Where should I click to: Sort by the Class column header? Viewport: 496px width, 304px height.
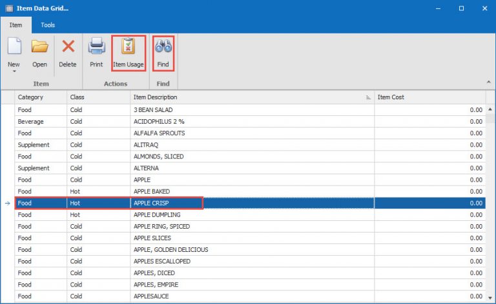pos(98,97)
